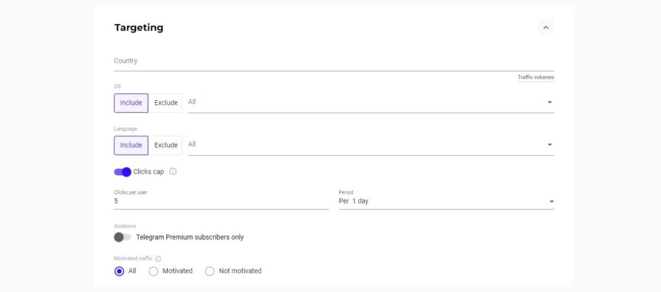Collapse the Targeting section chevron
This screenshot has width=661, height=292.
(x=545, y=28)
